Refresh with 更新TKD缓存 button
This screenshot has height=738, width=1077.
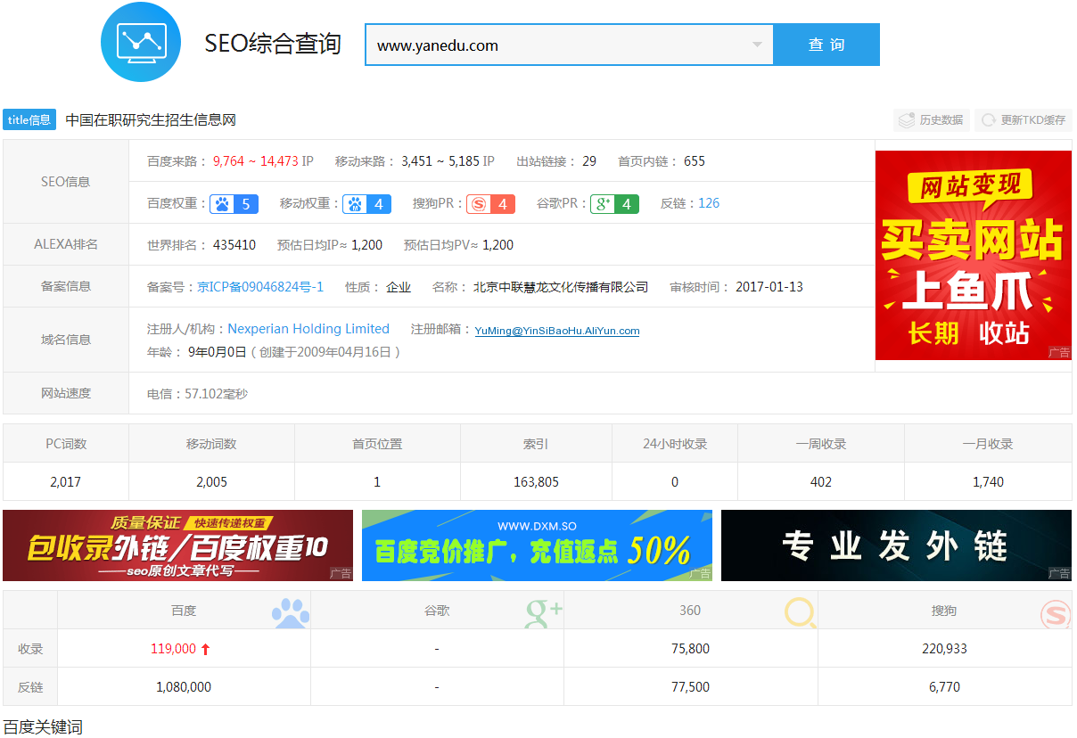pyautogui.click(x=1024, y=120)
